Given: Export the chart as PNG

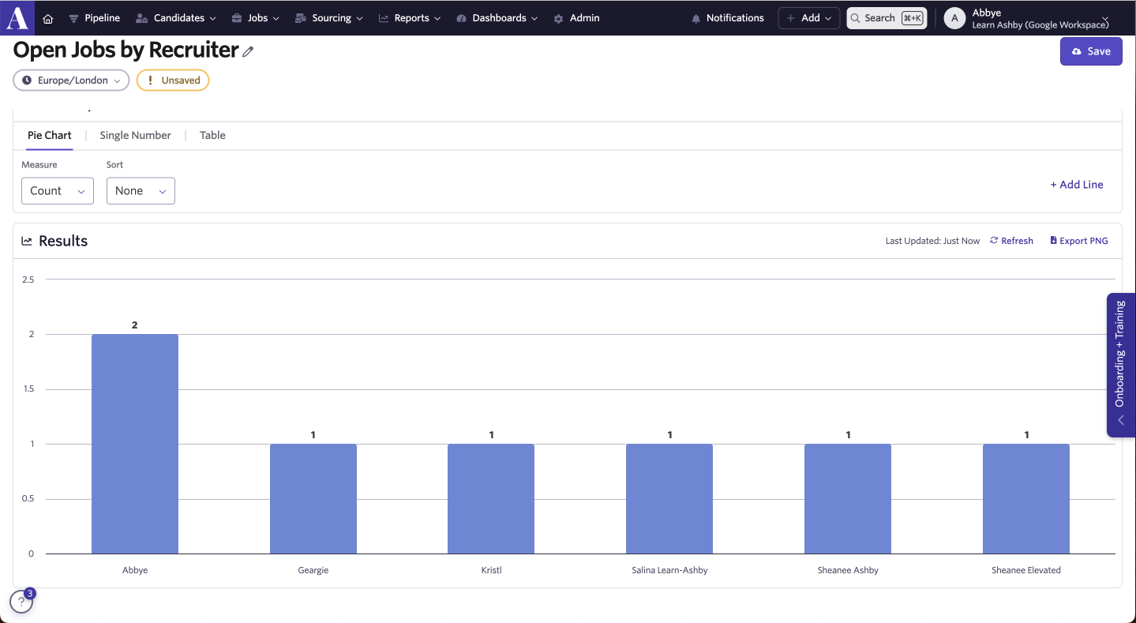Looking at the screenshot, I should click(x=1079, y=241).
